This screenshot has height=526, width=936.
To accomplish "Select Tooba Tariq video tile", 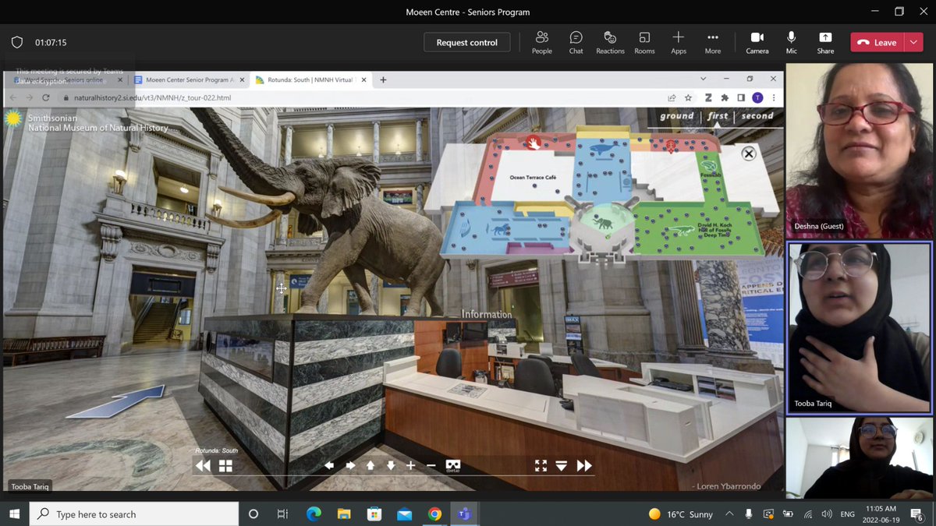I will 859,327.
